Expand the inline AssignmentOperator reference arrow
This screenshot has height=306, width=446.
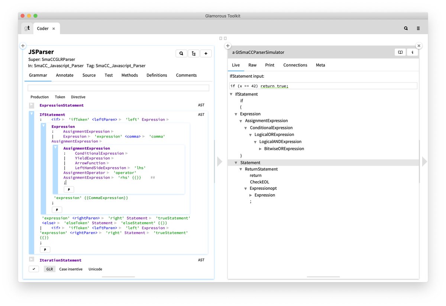(x=108, y=173)
